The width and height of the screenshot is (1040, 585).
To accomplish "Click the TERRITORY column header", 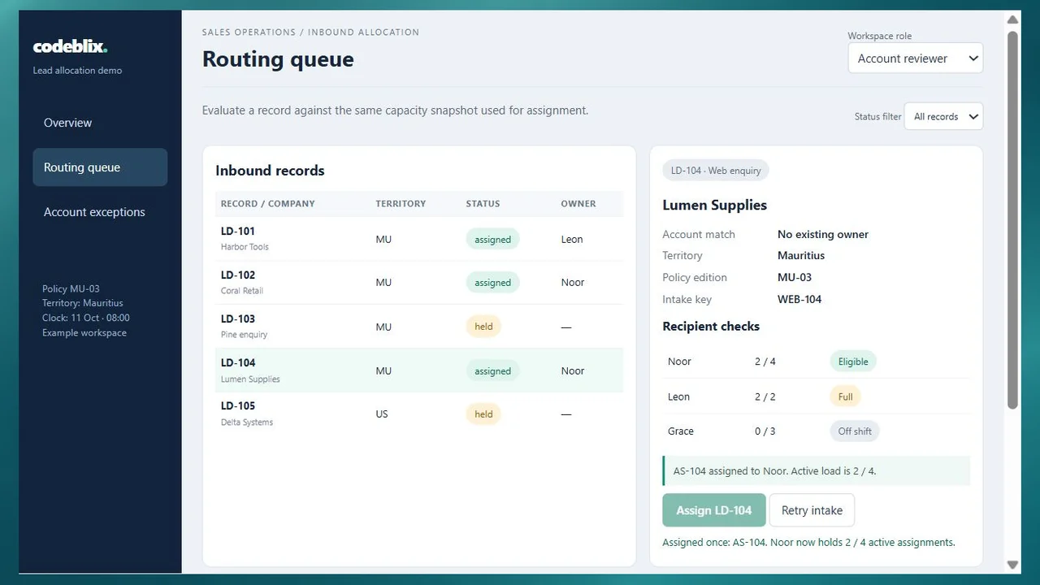I will 401,204.
